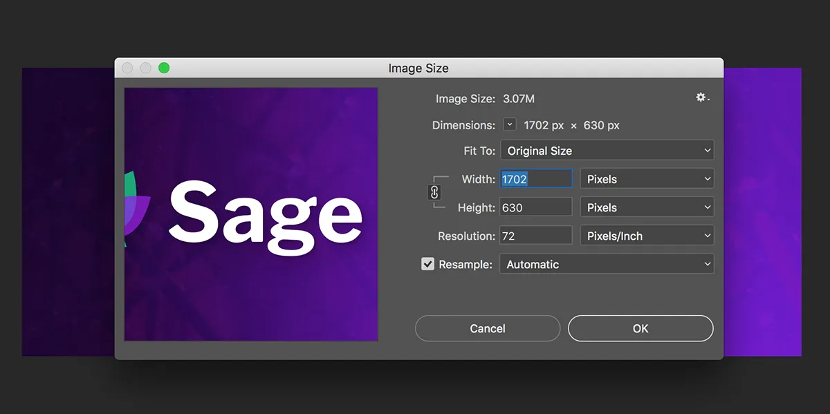830x414 pixels.
Task: Click the Resolution: label
Action: (x=467, y=236)
